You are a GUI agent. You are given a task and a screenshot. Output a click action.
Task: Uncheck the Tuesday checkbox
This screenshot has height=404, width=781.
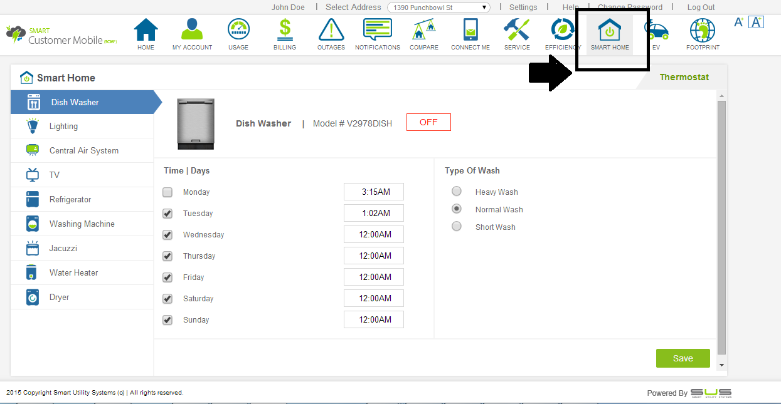pos(167,214)
